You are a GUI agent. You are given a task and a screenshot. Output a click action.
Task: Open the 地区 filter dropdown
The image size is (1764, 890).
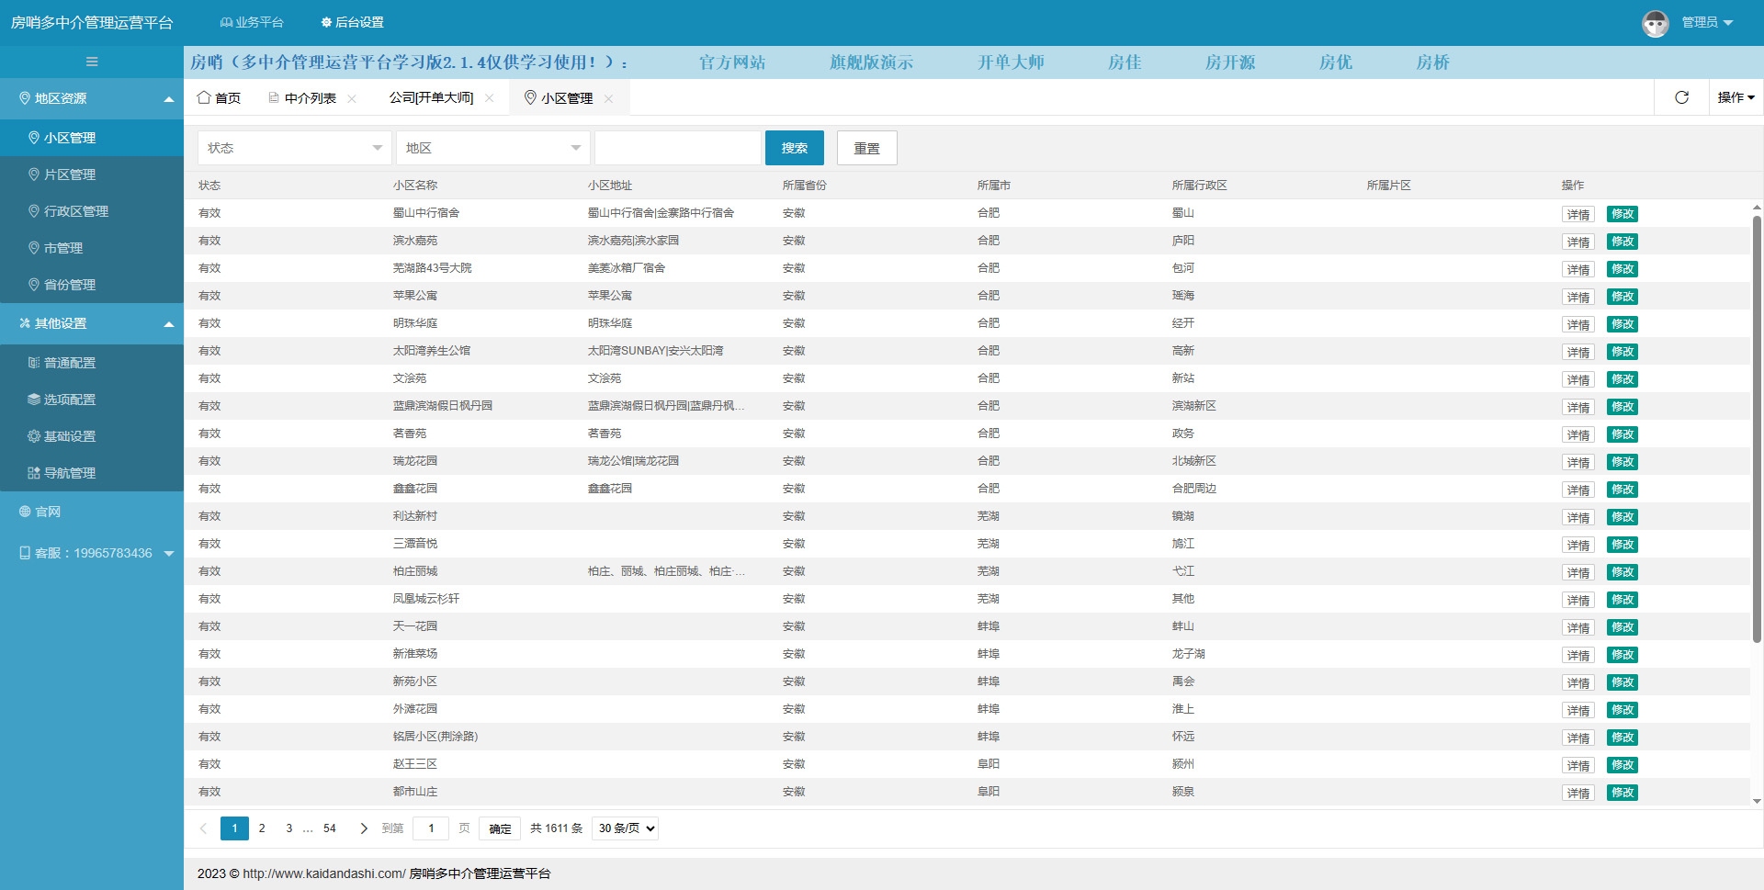492,147
